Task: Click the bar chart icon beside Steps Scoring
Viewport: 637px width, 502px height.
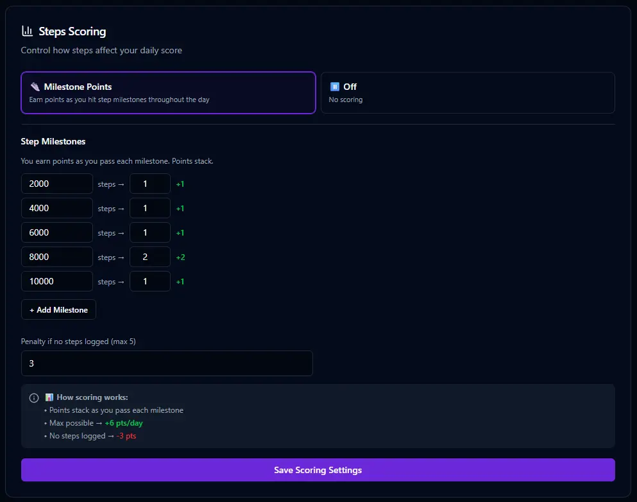Action: coord(26,30)
